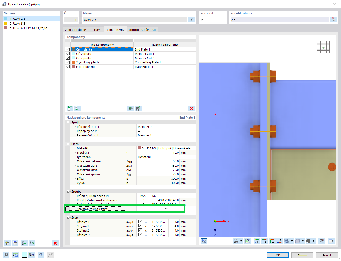Viewport: 341px width, 261px height.
Task: Uncheck the first Ořez prutu (Member Cut 1) checkbox
Action: pyautogui.click(x=68, y=54)
